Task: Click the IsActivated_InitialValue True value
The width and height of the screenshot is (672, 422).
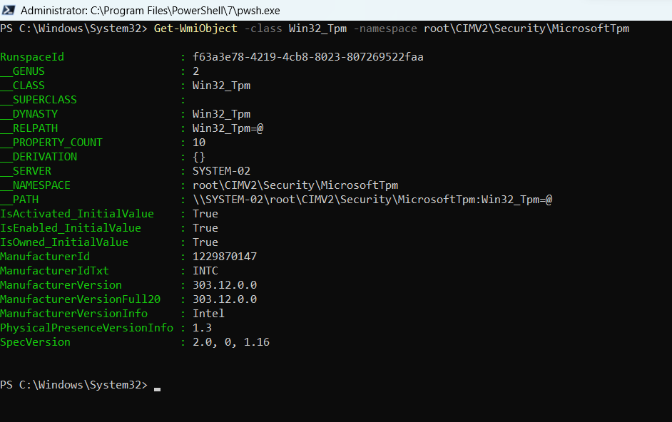Action: [205, 214]
